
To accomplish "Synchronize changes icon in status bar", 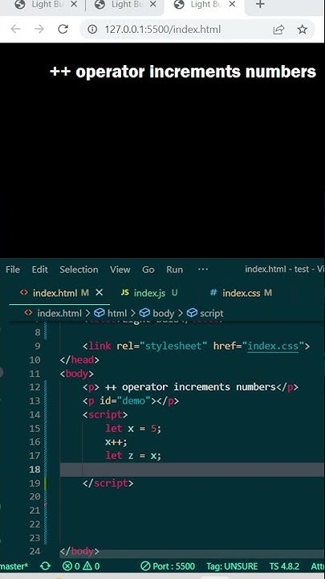I will pyautogui.click(x=45, y=566).
